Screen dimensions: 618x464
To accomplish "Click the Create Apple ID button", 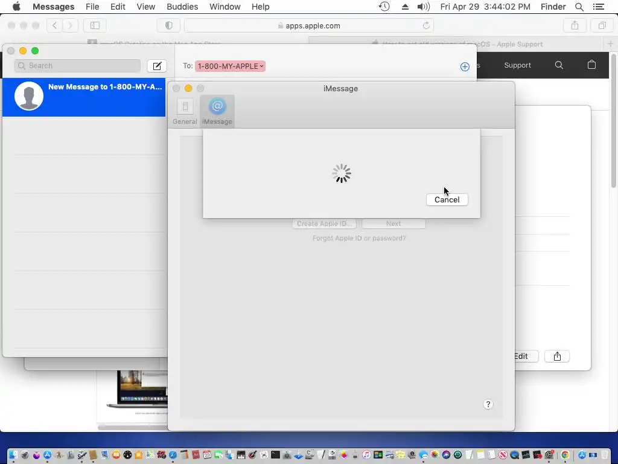I will coord(324,224).
